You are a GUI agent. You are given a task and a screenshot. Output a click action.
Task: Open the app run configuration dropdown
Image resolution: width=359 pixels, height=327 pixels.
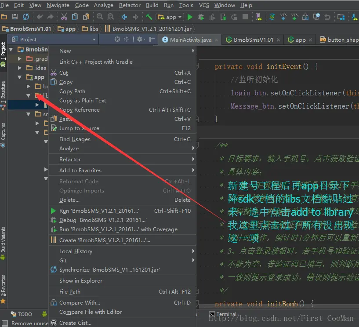[170, 17]
